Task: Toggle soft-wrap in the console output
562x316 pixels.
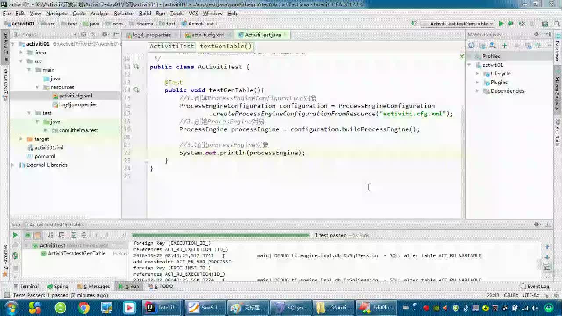Action: click(547, 267)
